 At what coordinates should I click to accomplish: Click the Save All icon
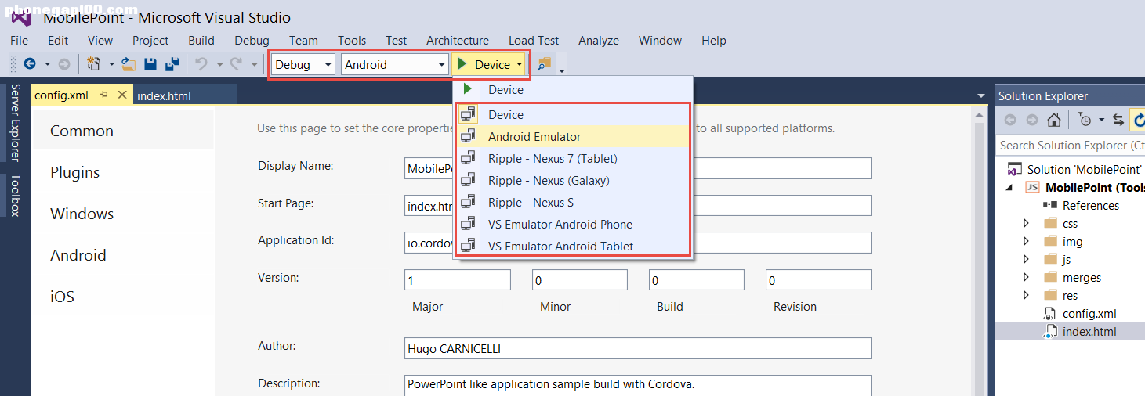(x=173, y=64)
